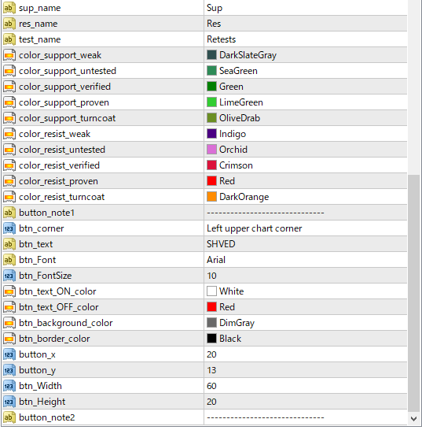Select the DarkSlateGray color swatch
Image resolution: width=422 pixels, height=430 pixels.
click(211, 55)
